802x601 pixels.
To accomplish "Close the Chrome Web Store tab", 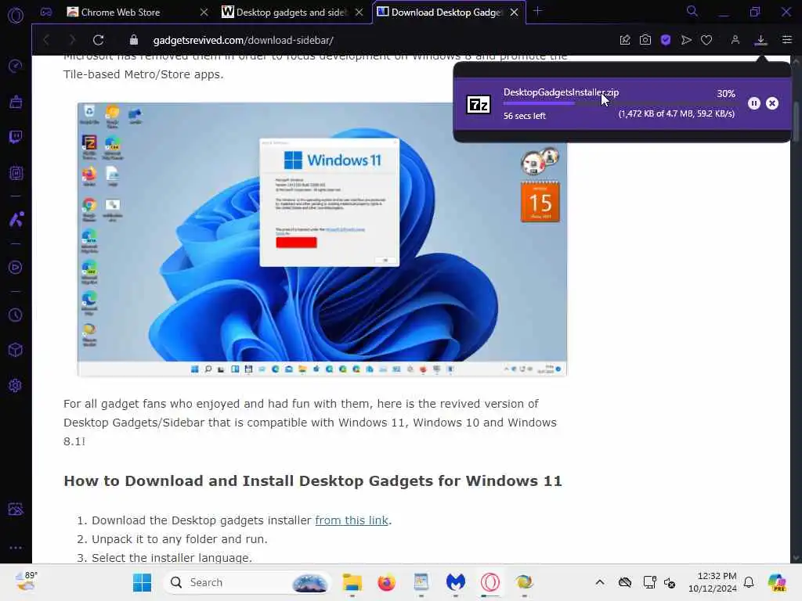I will (204, 13).
